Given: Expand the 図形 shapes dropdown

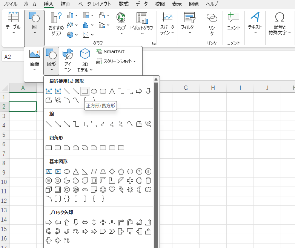Looking at the screenshot, I should click(51, 61).
